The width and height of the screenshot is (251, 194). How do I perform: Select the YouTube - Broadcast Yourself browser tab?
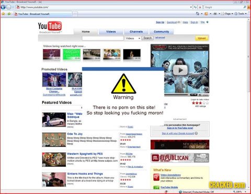pos(42,14)
